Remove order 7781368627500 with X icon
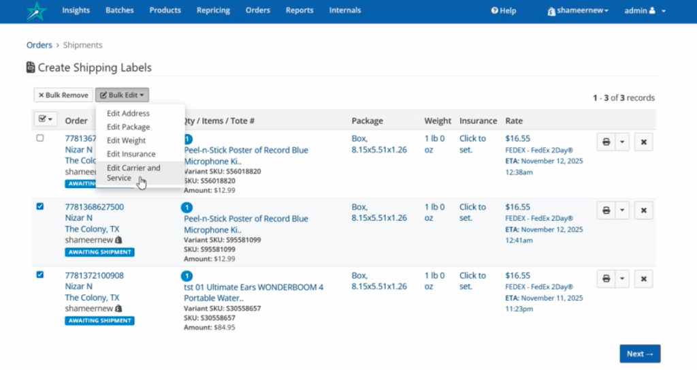Image resolution: width=697 pixels, height=370 pixels. coord(643,210)
